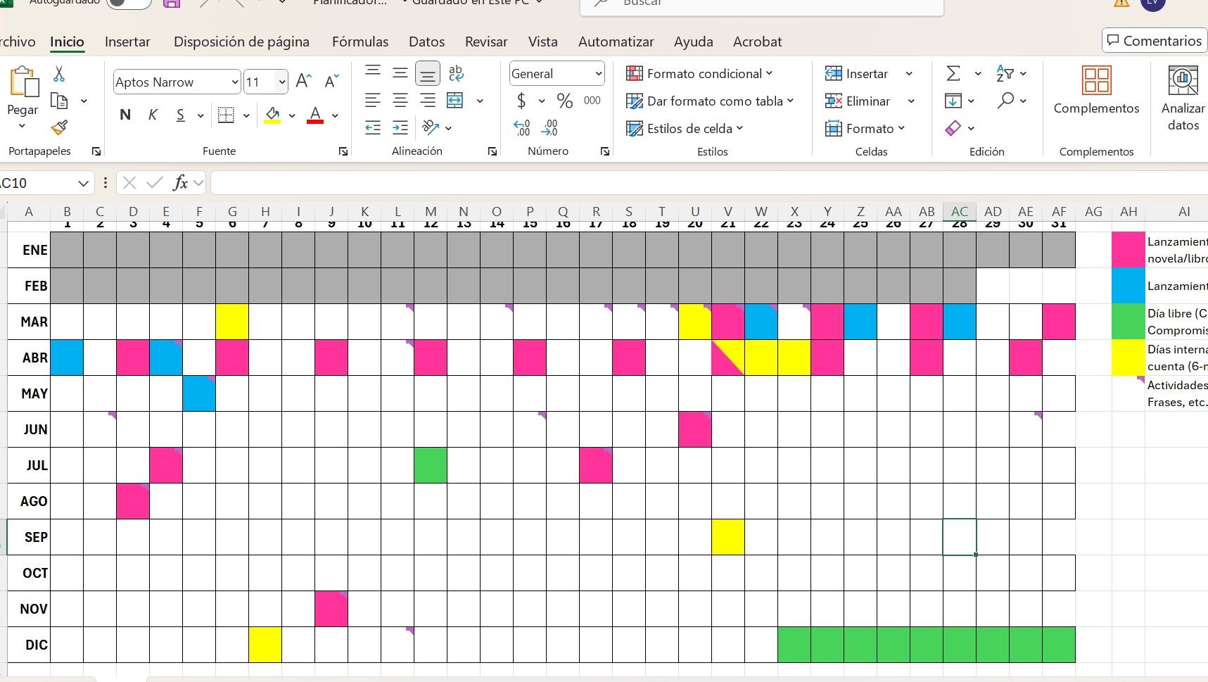Open Alineación dialog launcher
Viewport: 1208px width, 682px height.
point(492,151)
